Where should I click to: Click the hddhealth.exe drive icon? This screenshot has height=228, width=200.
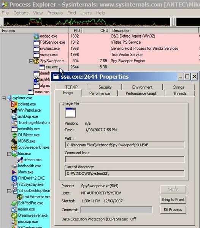click(14, 166)
